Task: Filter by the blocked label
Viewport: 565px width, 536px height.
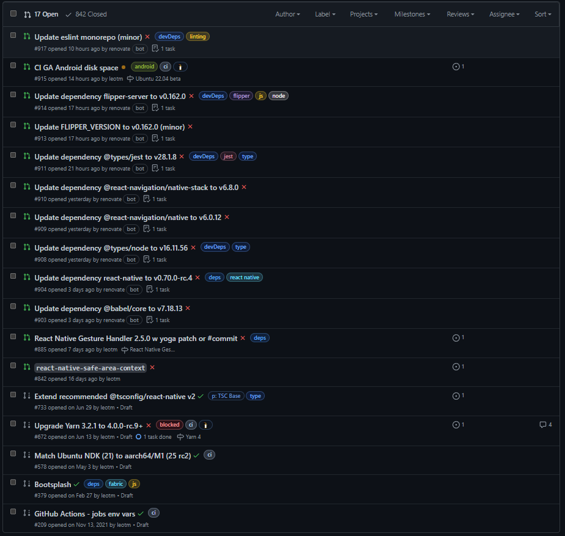Action: click(x=169, y=425)
